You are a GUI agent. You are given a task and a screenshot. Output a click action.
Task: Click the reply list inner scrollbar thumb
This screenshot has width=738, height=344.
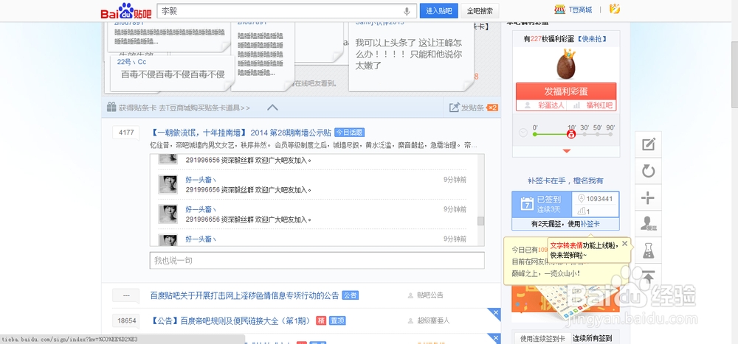pos(480,221)
